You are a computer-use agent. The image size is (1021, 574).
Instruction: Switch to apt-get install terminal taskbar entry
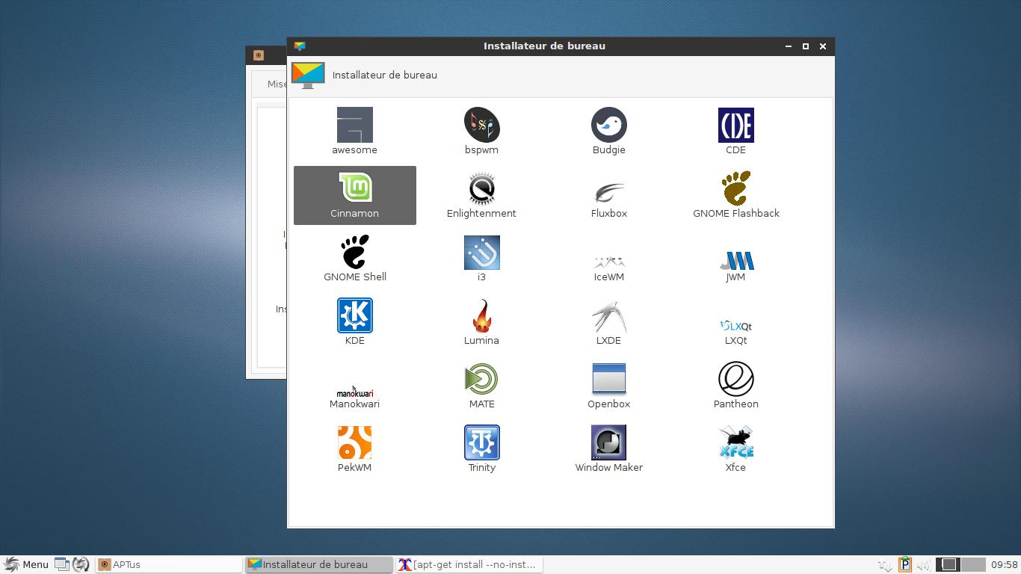point(469,564)
